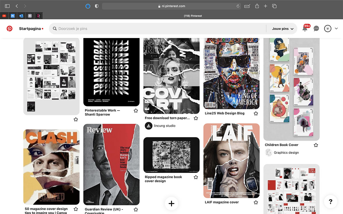The height and width of the screenshot is (214, 343).
Task: Open a new tab with plus icon
Action: (265, 6)
